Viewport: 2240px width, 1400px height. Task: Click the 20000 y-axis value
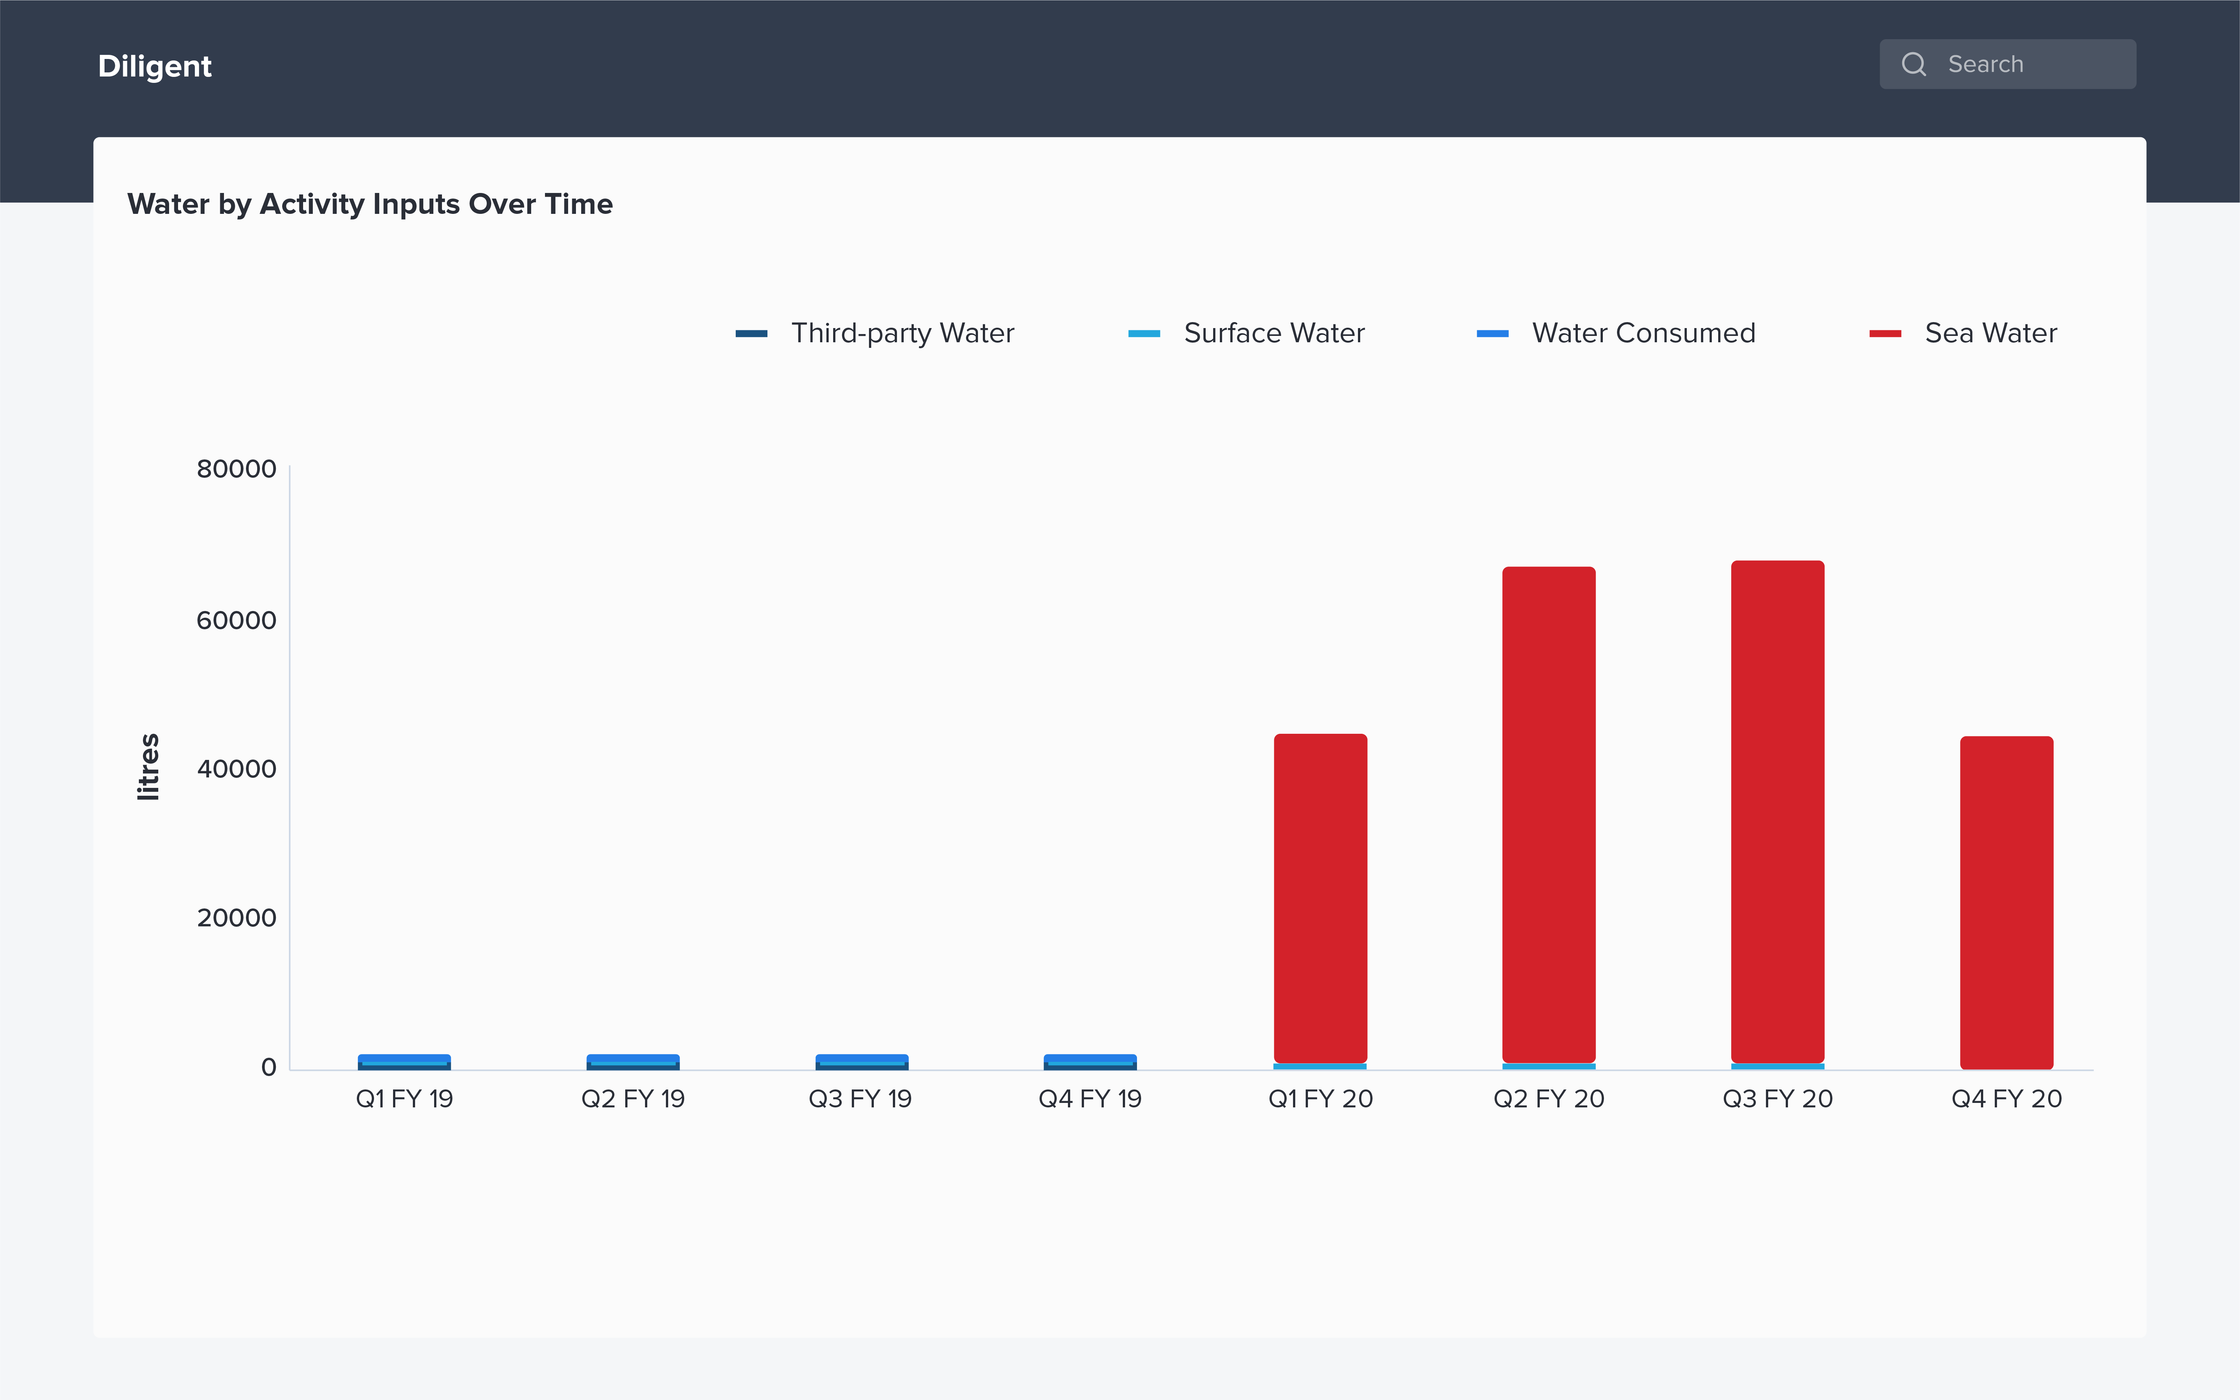pyautogui.click(x=236, y=917)
